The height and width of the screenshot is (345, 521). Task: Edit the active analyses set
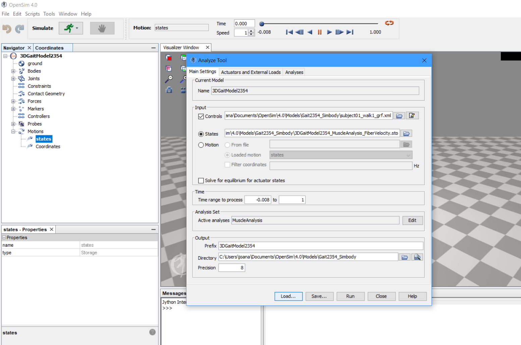click(x=412, y=220)
